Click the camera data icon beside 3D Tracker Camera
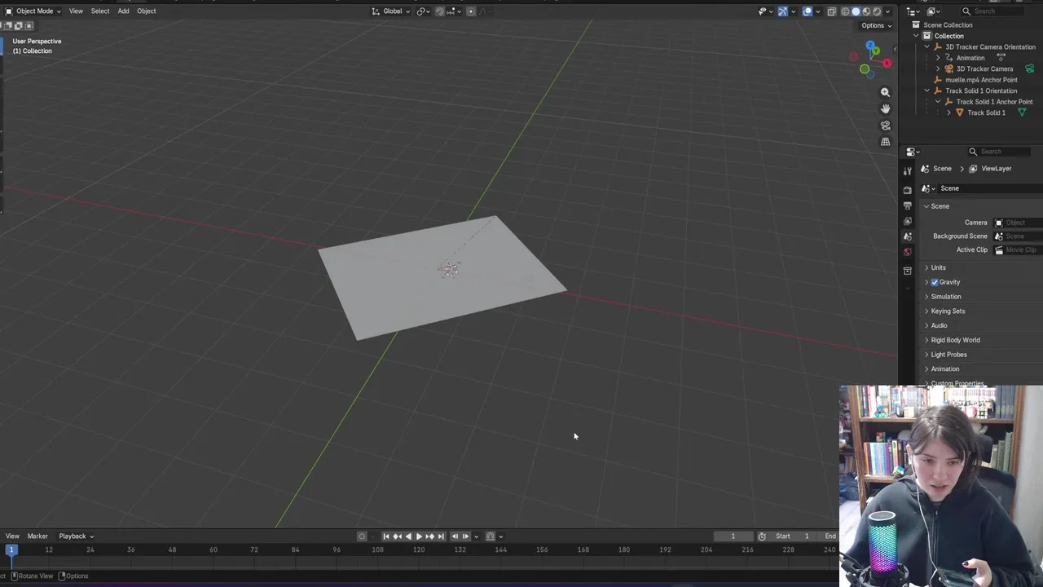The width and height of the screenshot is (1043, 587). 1030,68
